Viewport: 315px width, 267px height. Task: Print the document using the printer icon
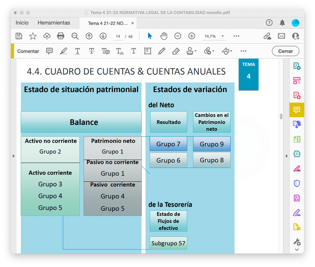coord(61,36)
